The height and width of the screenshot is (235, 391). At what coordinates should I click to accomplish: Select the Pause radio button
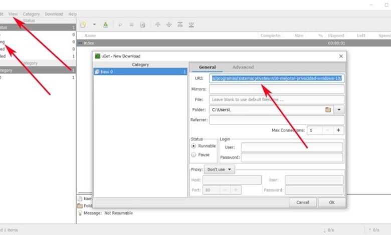click(193, 154)
